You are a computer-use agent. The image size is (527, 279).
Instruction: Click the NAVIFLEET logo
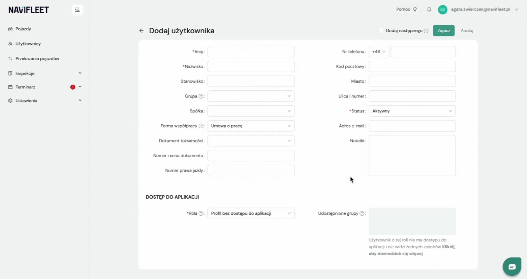pyautogui.click(x=29, y=10)
